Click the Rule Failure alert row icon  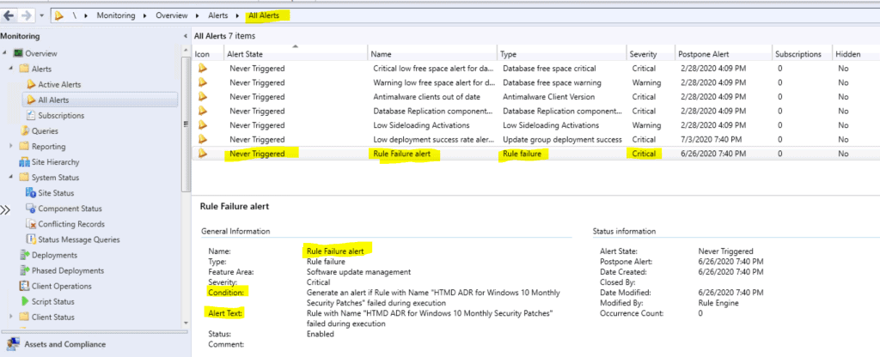[x=203, y=153]
